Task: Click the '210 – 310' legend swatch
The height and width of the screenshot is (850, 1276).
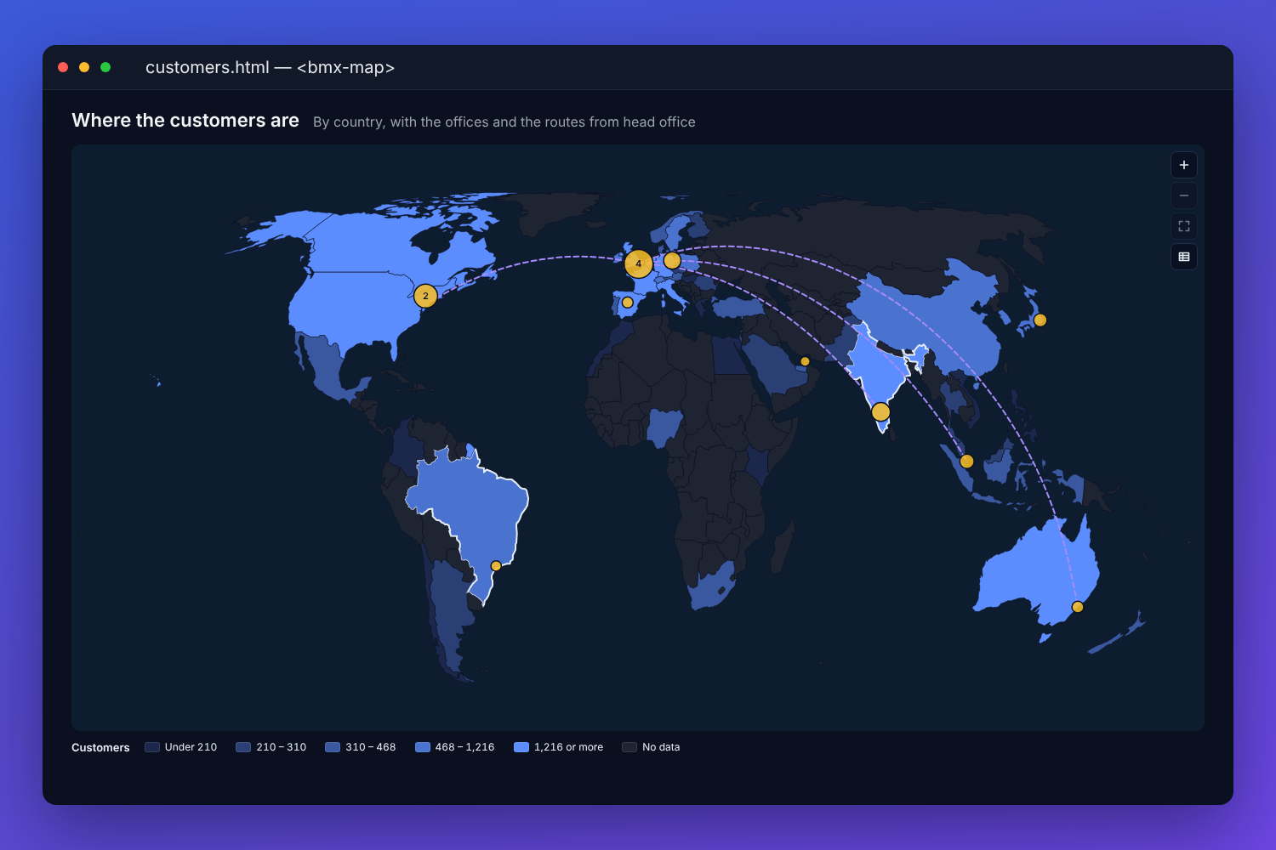Action: coord(243,747)
